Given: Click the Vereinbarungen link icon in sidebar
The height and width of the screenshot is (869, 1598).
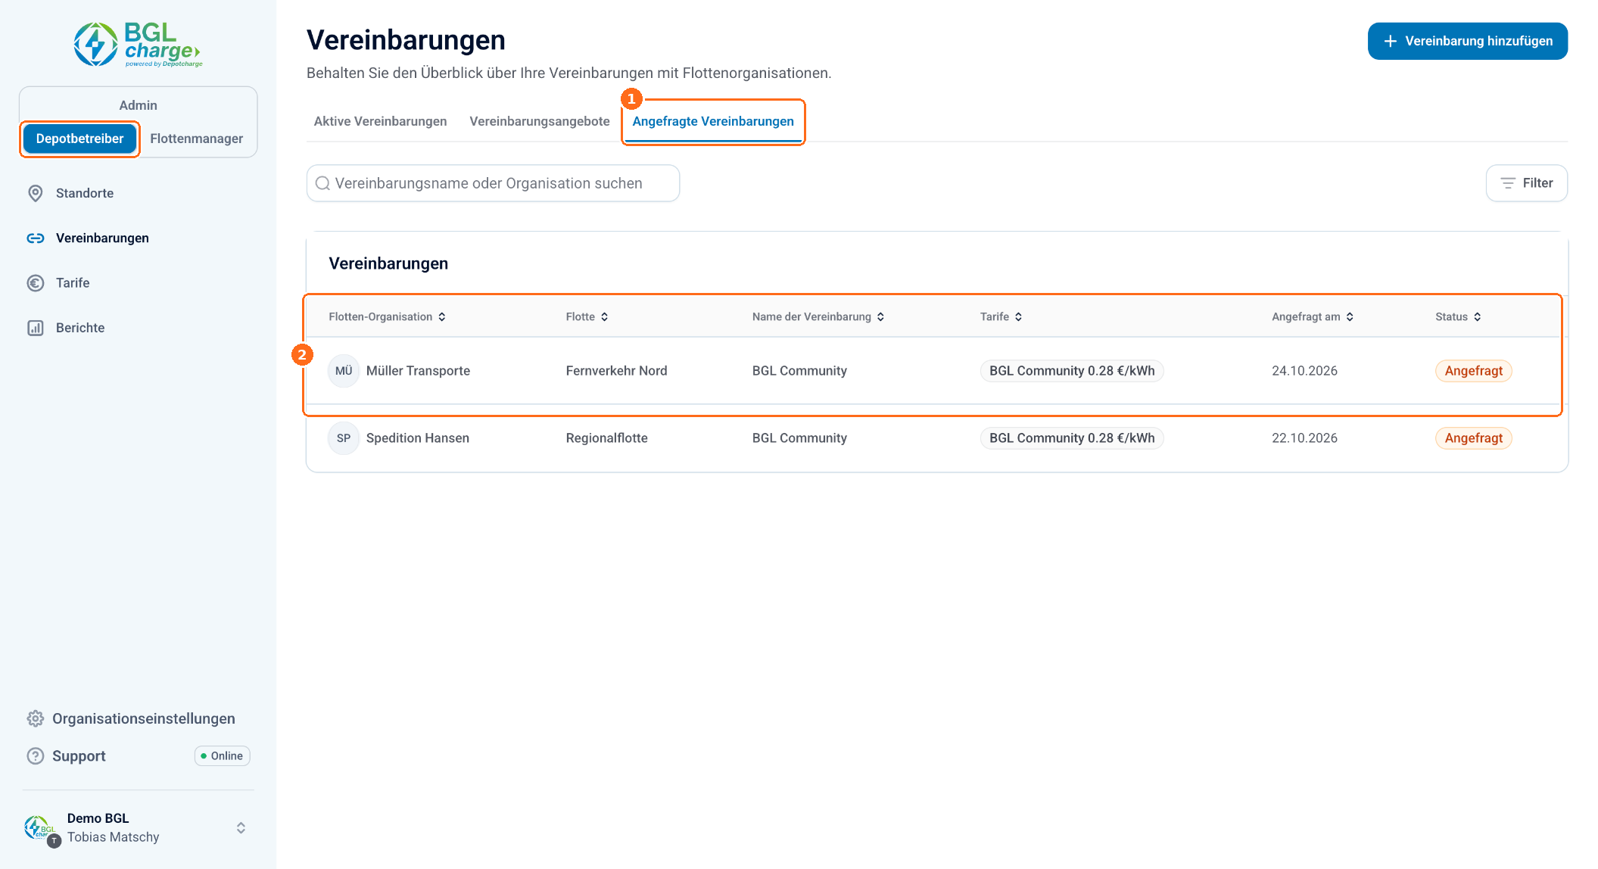Looking at the screenshot, I should click(36, 238).
